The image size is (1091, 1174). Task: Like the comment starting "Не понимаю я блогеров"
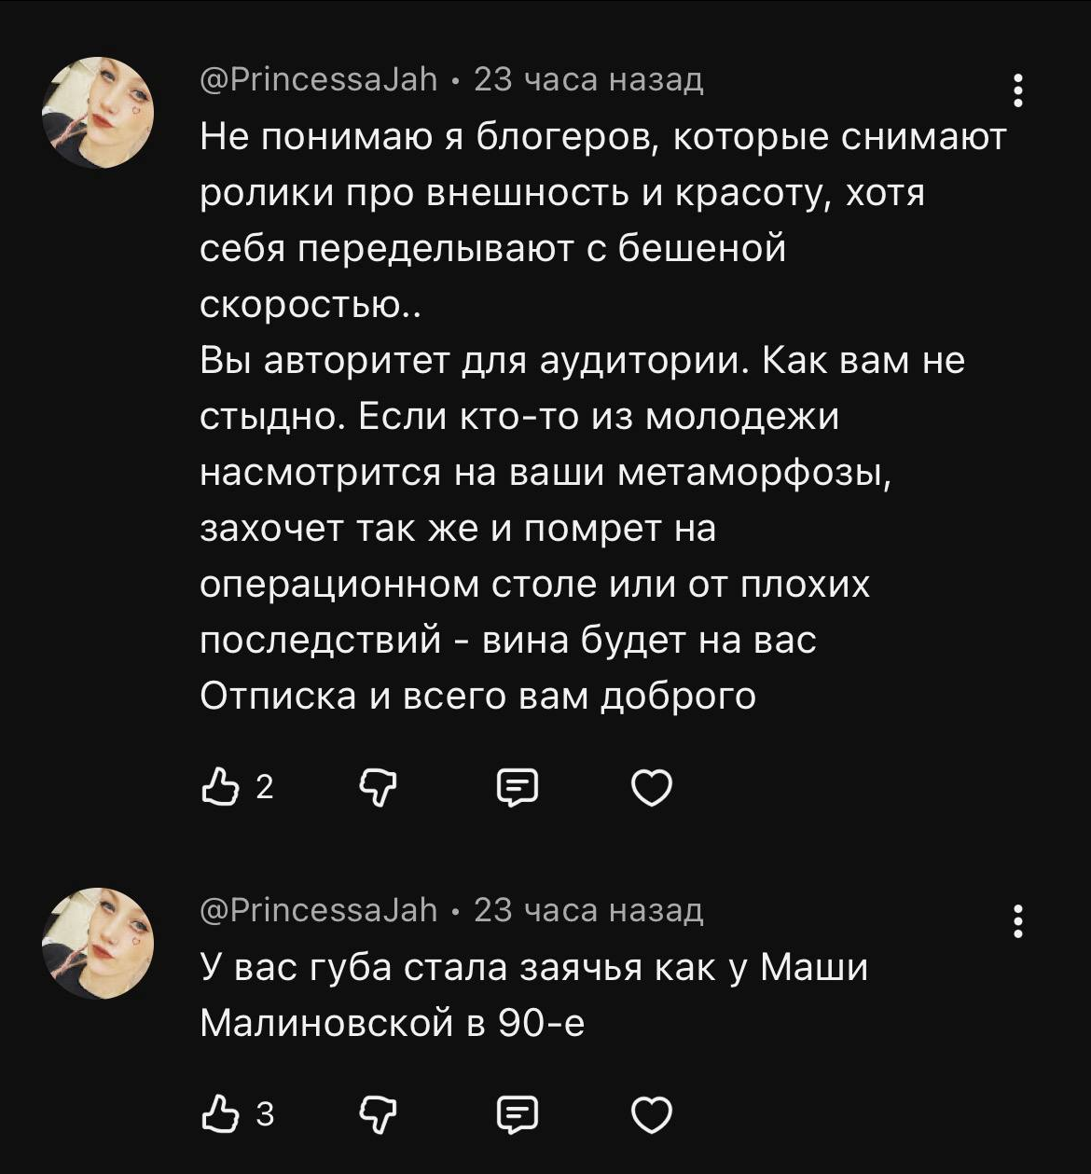[x=218, y=788]
